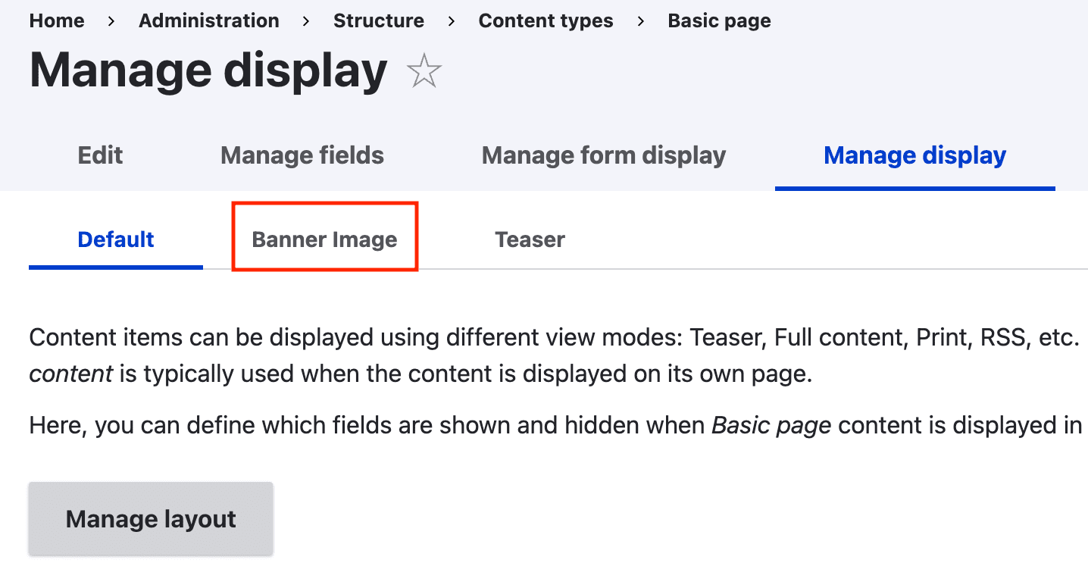
Task: Go to Home in the breadcrumb
Action: click(57, 20)
